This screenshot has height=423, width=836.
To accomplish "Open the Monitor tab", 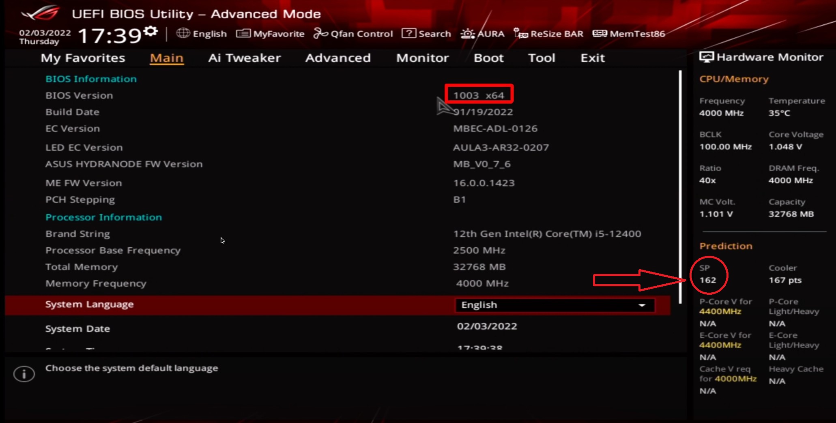I will pyautogui.click(x=423, y=58).
